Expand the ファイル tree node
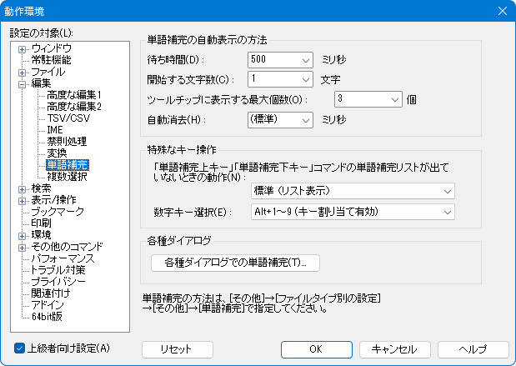Image resolution: width=516 pixels, height=366 pixels. [23, 72]
